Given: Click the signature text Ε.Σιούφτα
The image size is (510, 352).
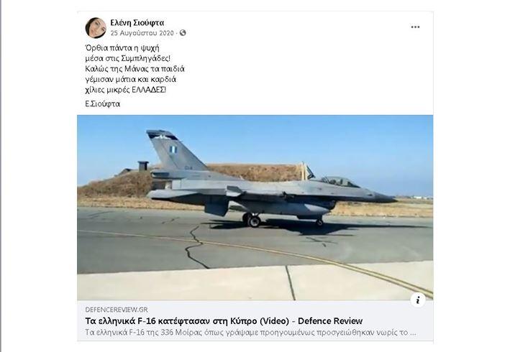Looking at the screenshot, I should point(103,104).
